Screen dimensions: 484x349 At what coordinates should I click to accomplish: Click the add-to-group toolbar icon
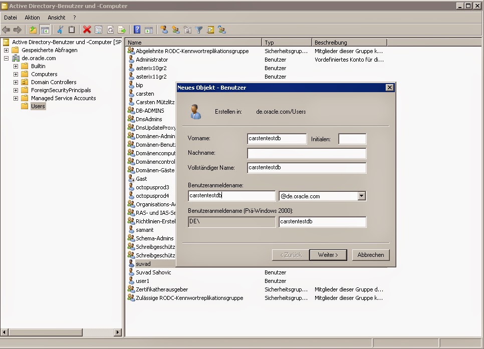[x=222, y=30]
